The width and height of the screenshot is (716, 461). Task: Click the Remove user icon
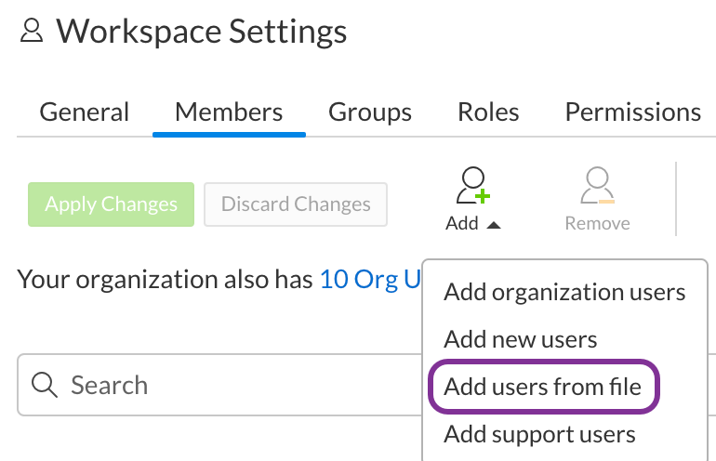point(597,186)
